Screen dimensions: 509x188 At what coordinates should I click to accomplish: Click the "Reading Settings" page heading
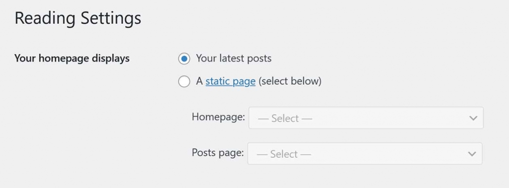coord(78,18)
